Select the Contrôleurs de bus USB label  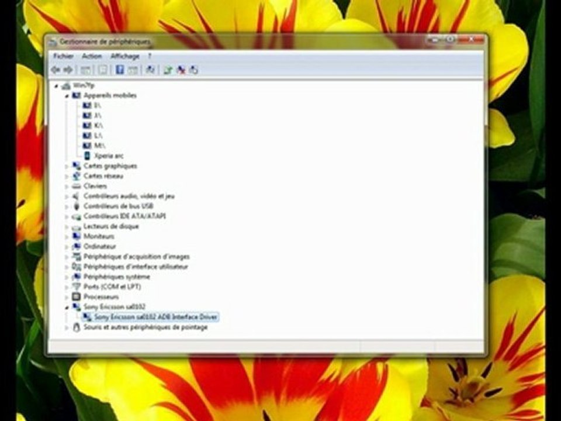[119, 206]
